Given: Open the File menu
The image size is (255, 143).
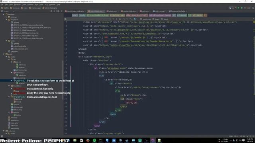Looking at the screenshot, I should [x=2, y=4].
